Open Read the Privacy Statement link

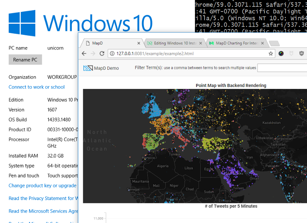pyautogui.click(x=43, y=198)
